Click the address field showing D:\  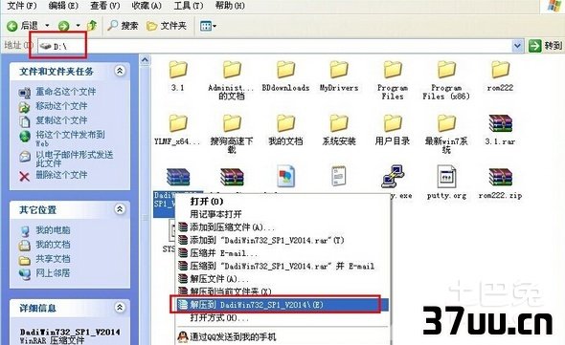point(274,46)
